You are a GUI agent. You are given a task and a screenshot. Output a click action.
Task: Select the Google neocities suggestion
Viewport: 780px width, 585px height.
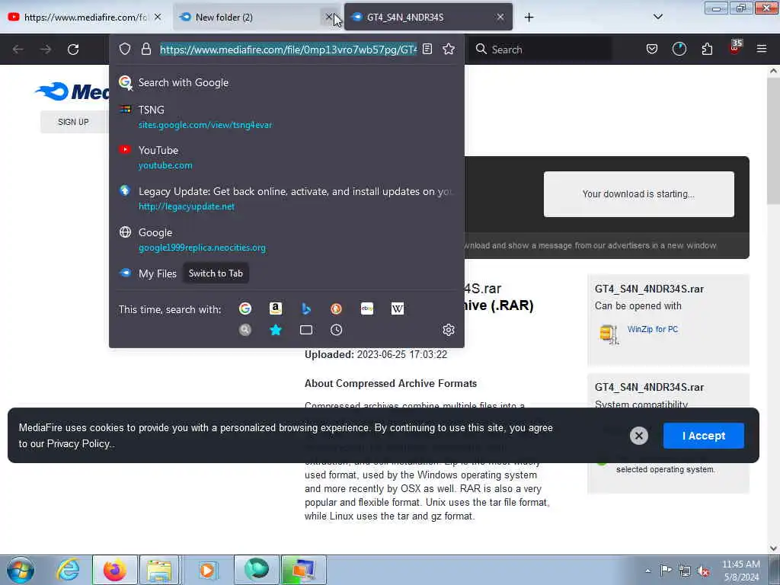[286, 239]
